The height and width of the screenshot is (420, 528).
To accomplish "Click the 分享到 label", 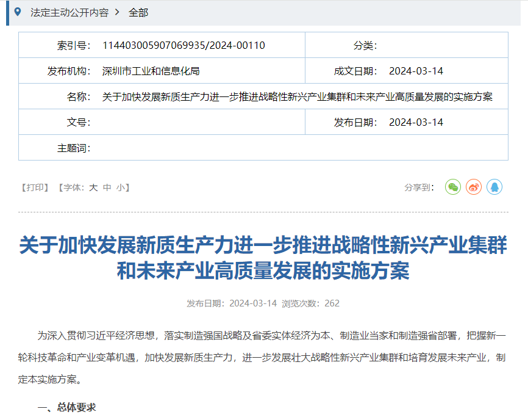I will tap(419, 187).
